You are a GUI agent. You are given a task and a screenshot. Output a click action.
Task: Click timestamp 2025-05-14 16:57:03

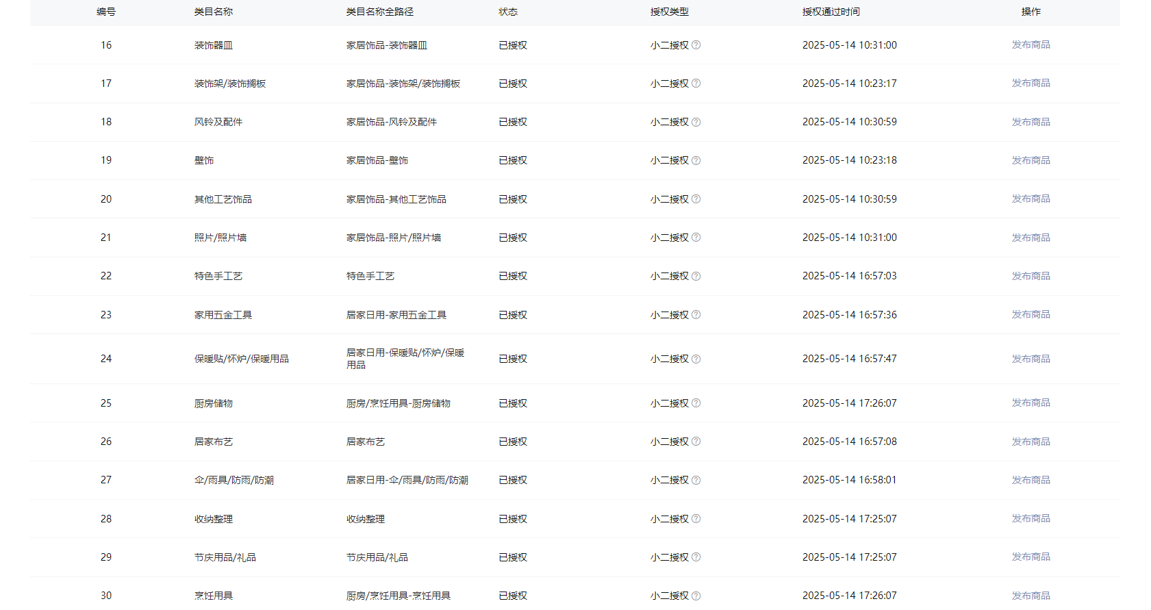850,276
